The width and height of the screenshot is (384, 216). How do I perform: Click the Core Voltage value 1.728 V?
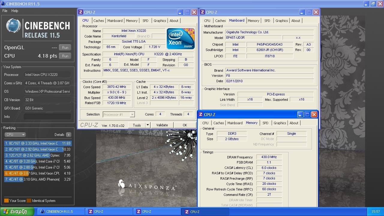(154, 47)
